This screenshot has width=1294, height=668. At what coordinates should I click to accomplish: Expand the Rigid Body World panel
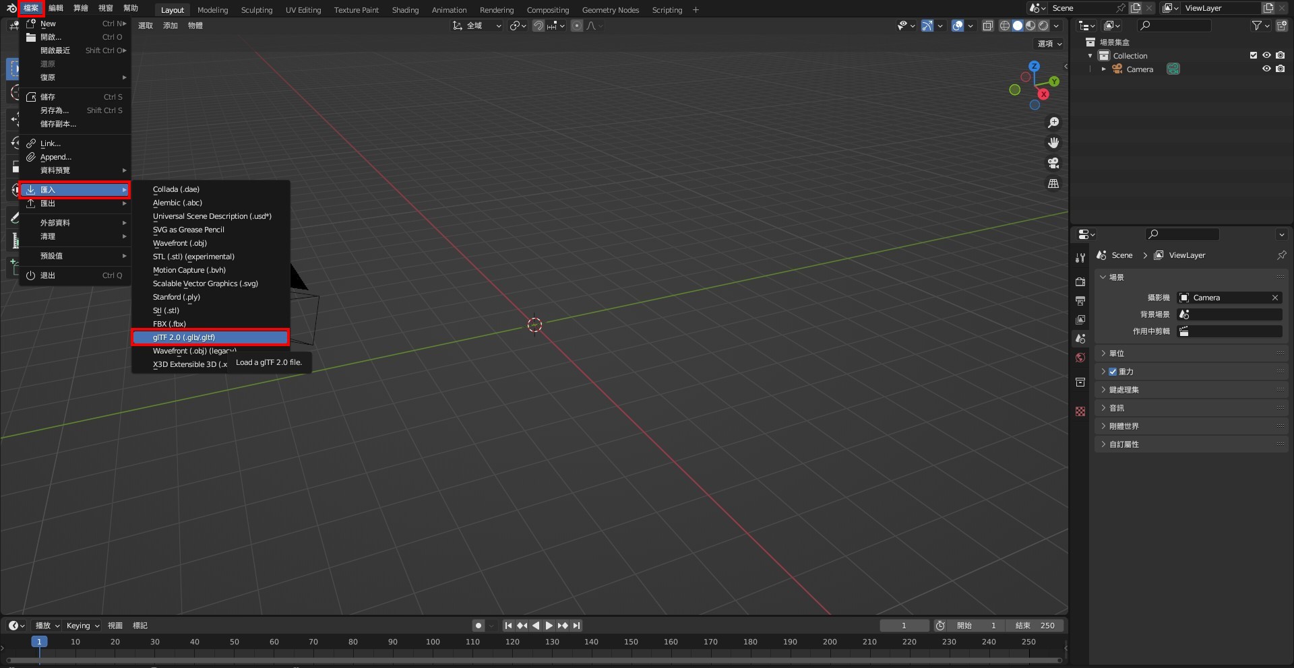point(1123,426)
